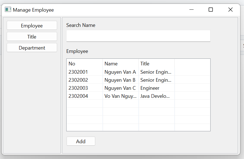Focus the Search Name input field

138,36
